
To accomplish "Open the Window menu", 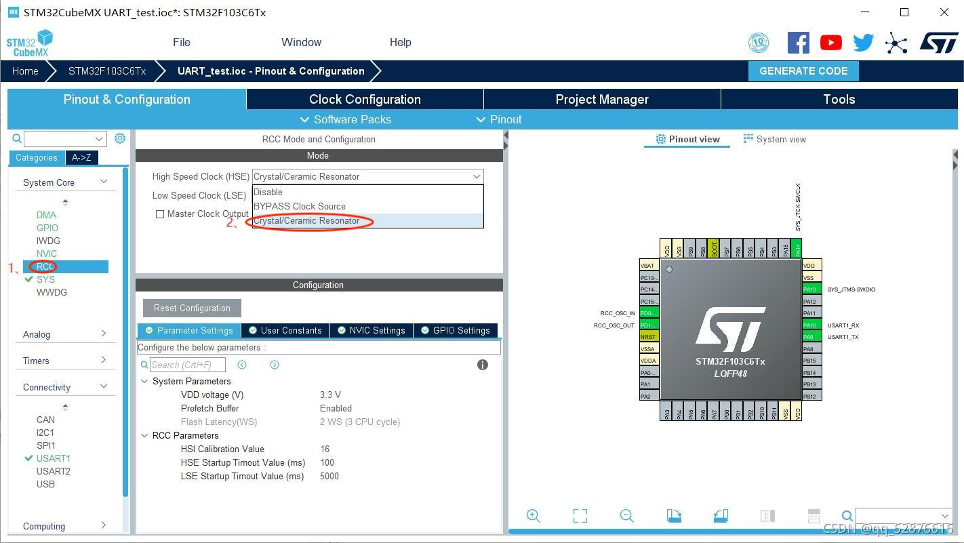I will (301, 42).
